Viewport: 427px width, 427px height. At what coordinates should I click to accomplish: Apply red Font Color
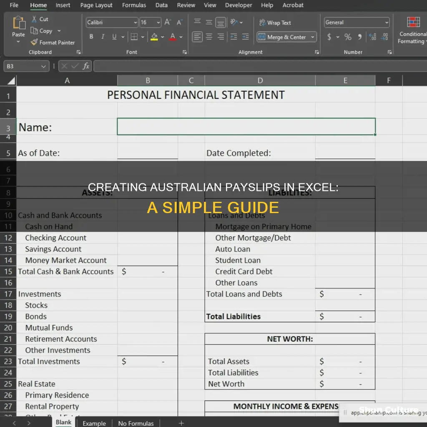click(173, 37)
